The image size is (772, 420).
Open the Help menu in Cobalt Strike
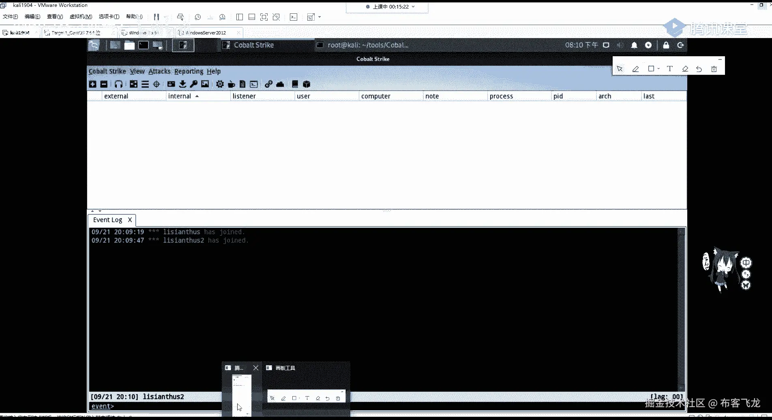click(x=214, y=71)
